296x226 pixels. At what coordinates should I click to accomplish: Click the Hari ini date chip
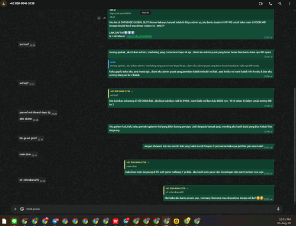point(146,12)
